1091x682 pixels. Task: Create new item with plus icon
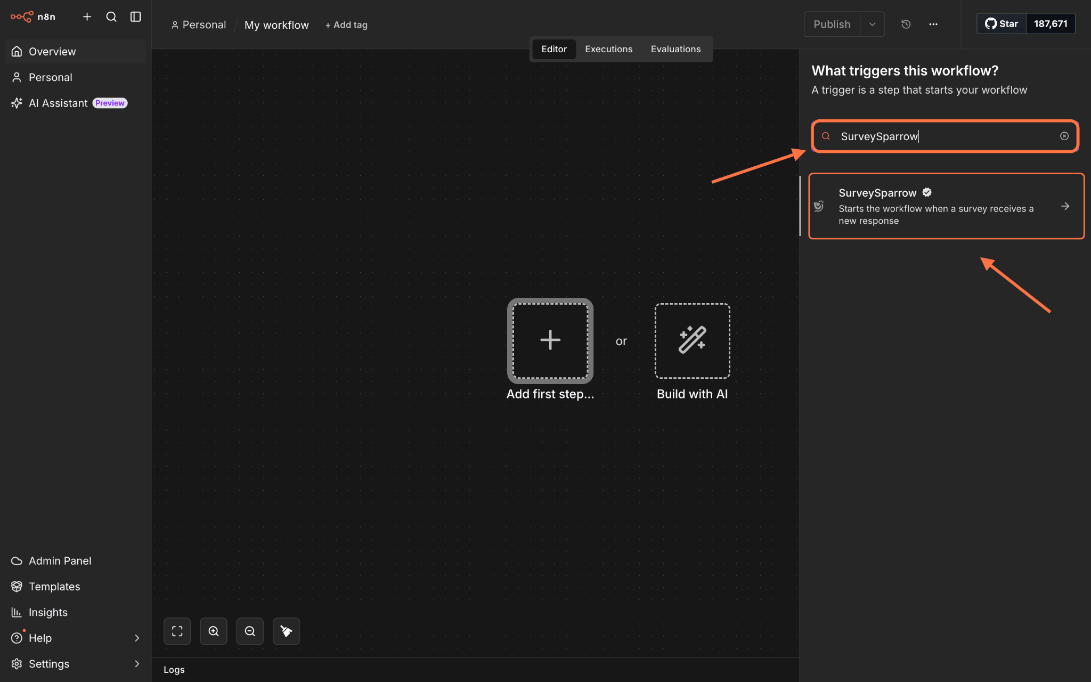[x=87, y=17]
